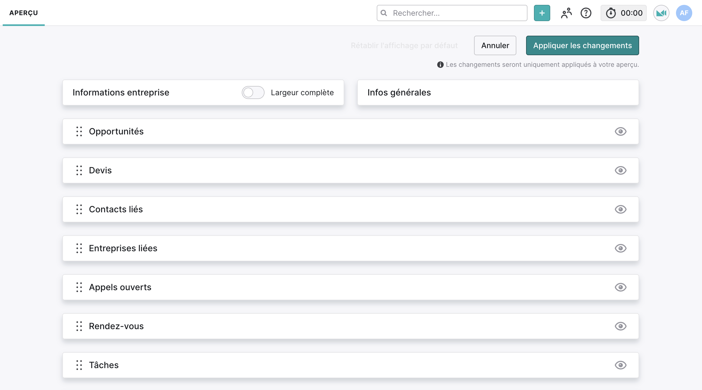
Task: Hide the Tâches section
Action: coord(620,365)
